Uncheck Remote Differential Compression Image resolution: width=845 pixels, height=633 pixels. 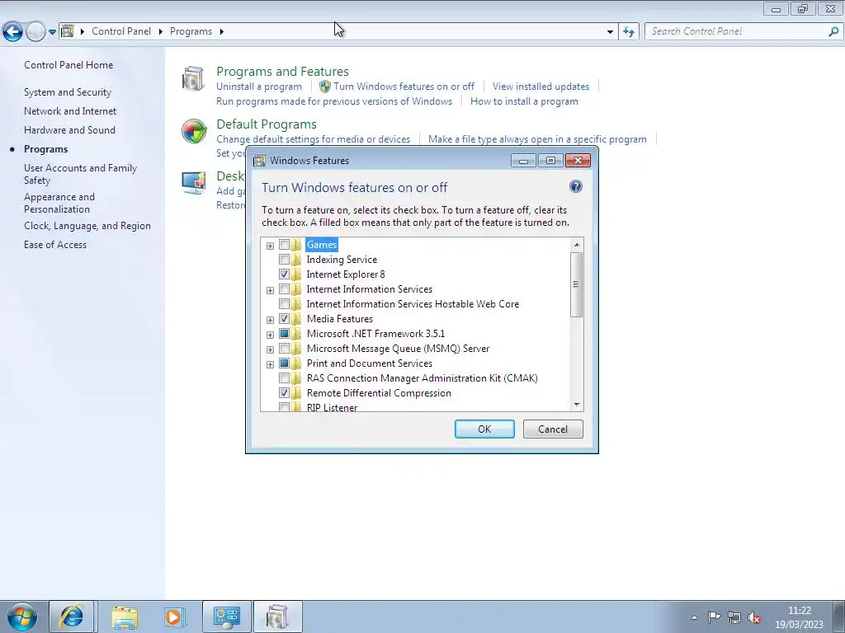[284, 393]
